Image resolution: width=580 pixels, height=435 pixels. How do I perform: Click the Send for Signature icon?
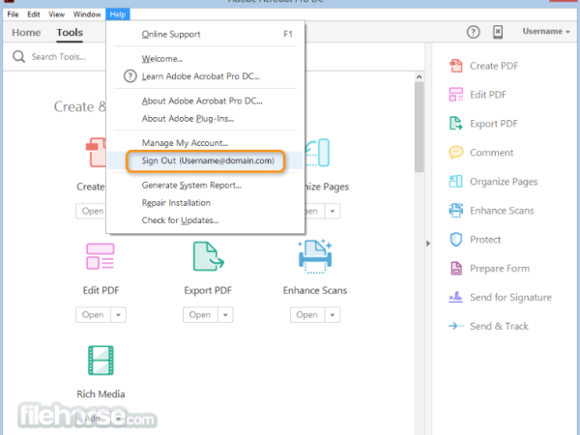click(x=455, y=297)
